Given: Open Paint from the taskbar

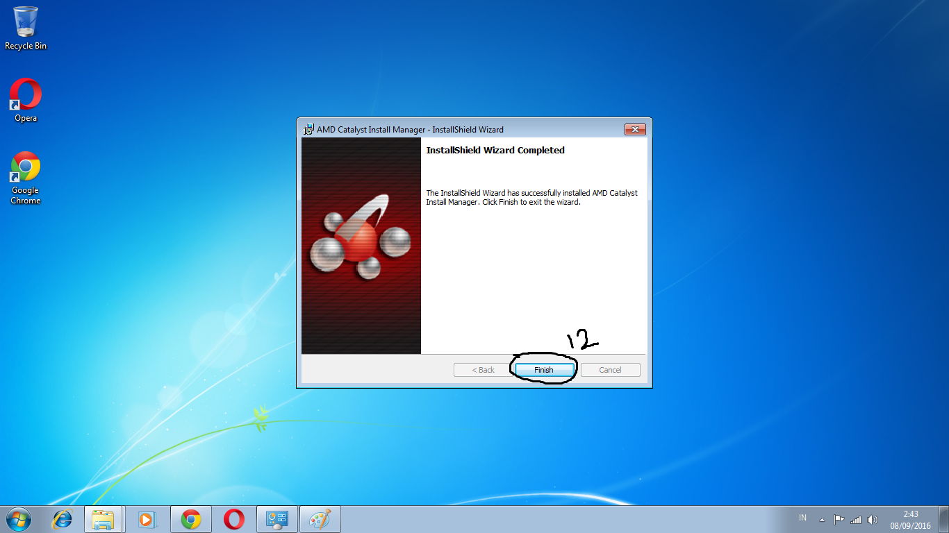Looking at the screenshot, I should (x=320, y=518).
